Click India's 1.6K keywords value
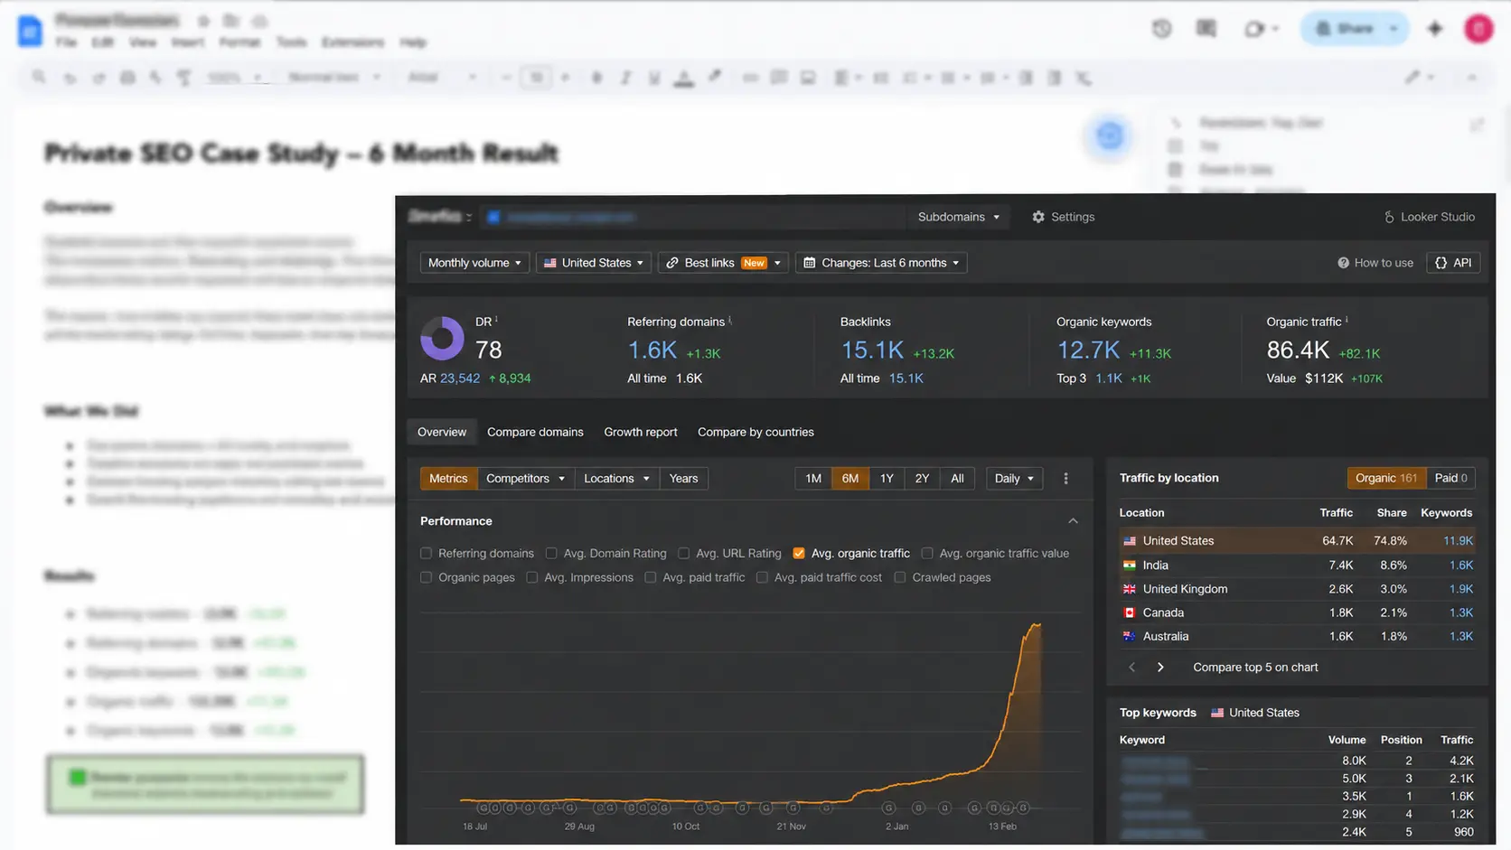This screenshot has height=850, width=1511. tap(1460, 565)
